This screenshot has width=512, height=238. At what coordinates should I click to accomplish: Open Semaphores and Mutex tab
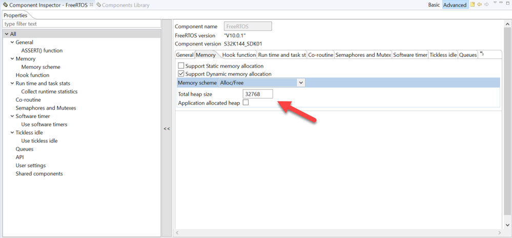pyautogui.click(x=363, y=55)
